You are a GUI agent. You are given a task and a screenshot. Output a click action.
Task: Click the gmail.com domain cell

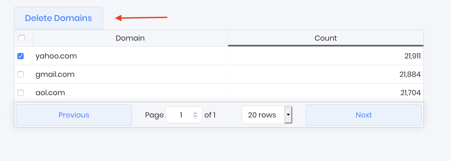(x=55, y=74)
